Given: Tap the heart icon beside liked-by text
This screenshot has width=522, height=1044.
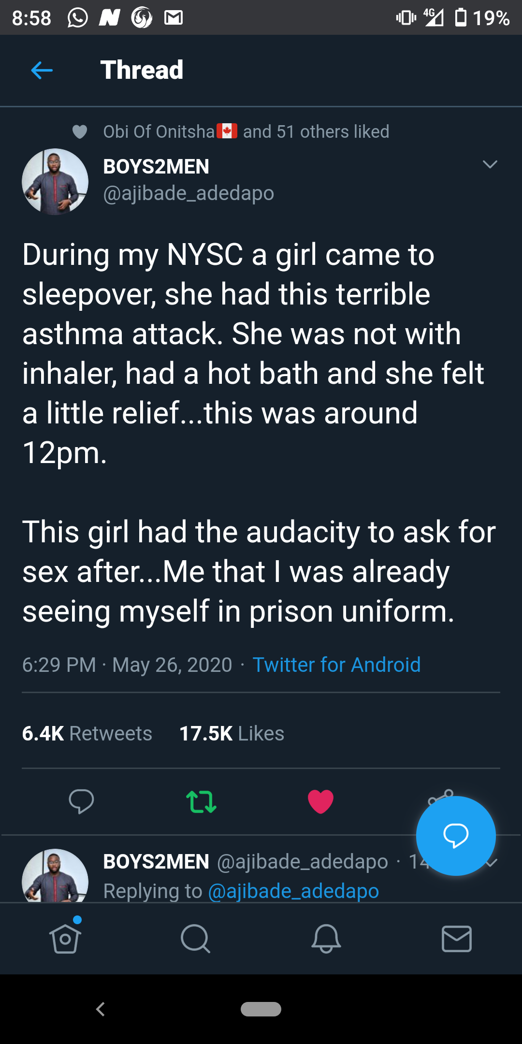Looking at the screenshot, I should click(x=80, y=132).
